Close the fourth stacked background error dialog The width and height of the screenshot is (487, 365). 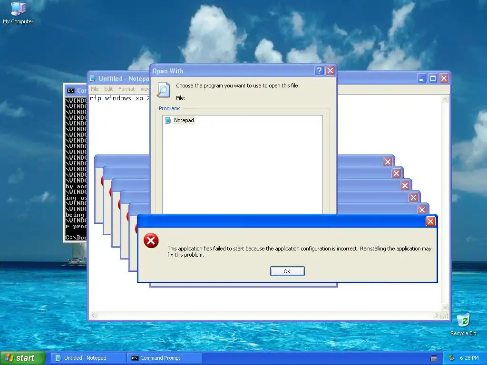click(413, 197)
